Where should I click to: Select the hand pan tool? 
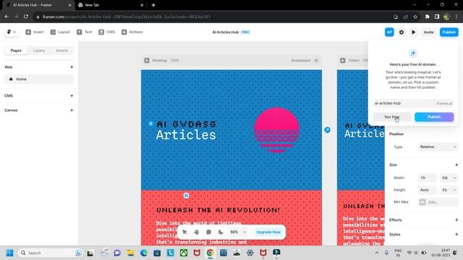(197, 232)
